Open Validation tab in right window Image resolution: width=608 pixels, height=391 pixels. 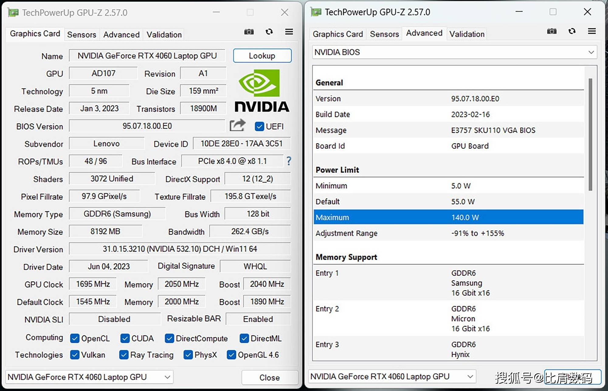467,34
